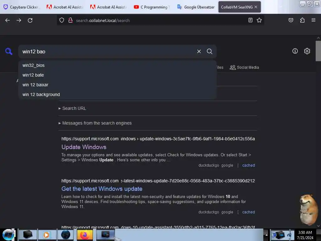Choose suggestion win12 bate
Screen dimensions: 321x241
point(118,75)
